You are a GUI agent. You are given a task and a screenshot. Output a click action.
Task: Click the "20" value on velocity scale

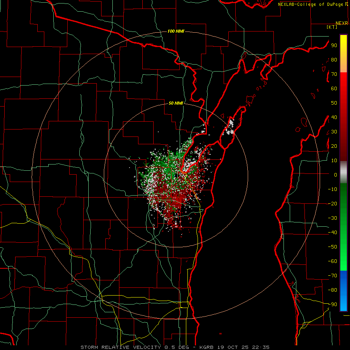point(334,146)
